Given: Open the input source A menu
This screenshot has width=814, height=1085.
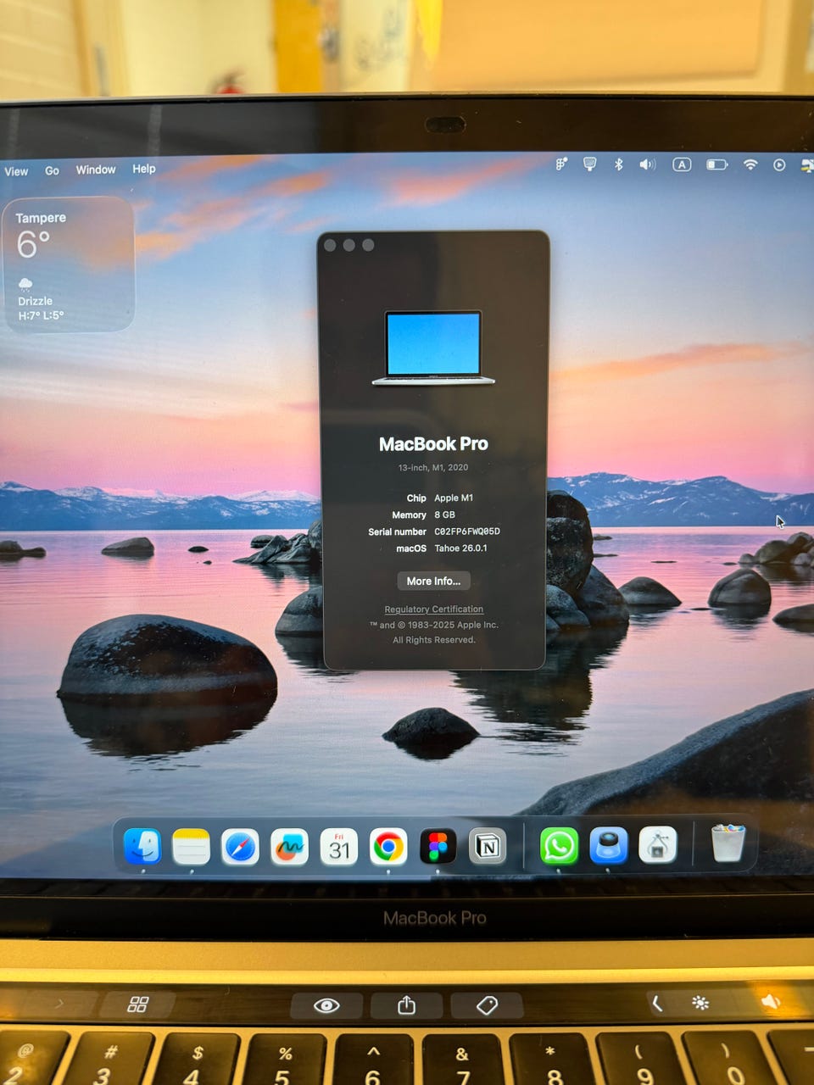Looking at the screenshot, I should tap(682, 164).
